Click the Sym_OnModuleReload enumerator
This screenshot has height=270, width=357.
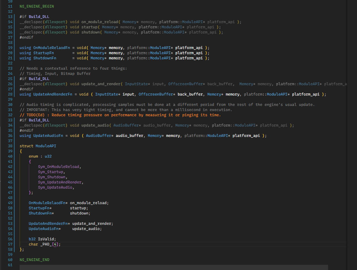coord(59,167)
